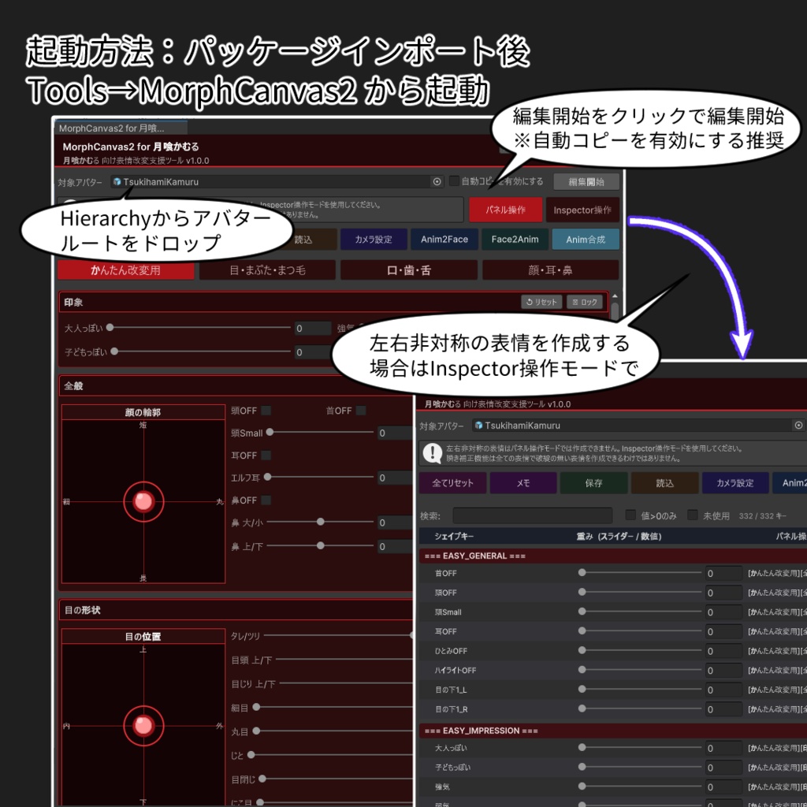Click ハイライトOFF row slider in Inspector list
Screen dimensions: 807x807
(x=640, y=670)
